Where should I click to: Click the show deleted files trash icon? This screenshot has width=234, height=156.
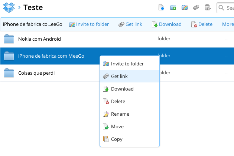(208, 7)
